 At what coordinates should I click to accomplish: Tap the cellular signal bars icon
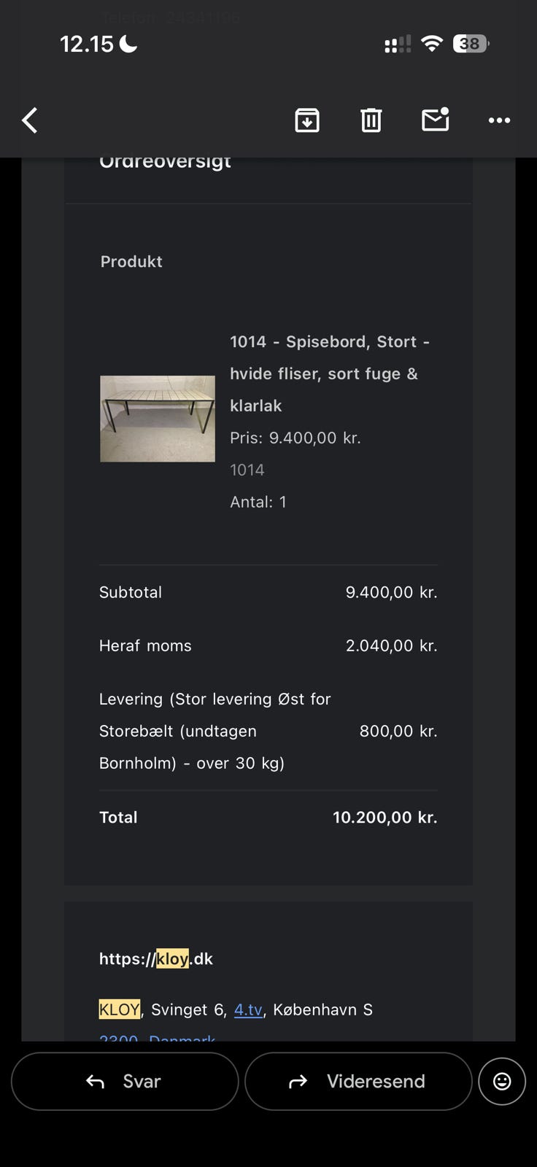pos(398,44)
